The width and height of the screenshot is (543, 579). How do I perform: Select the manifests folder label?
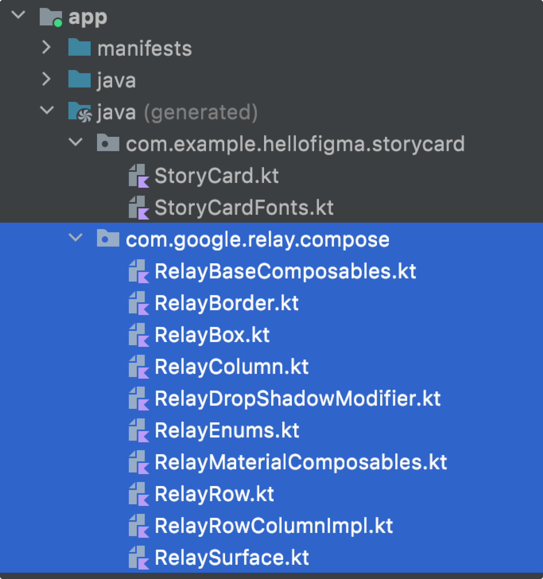click(x=145, y=48)
